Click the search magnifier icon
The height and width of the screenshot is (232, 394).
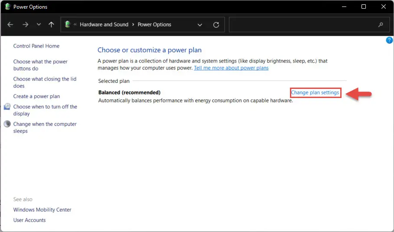(x=381, y=25)
